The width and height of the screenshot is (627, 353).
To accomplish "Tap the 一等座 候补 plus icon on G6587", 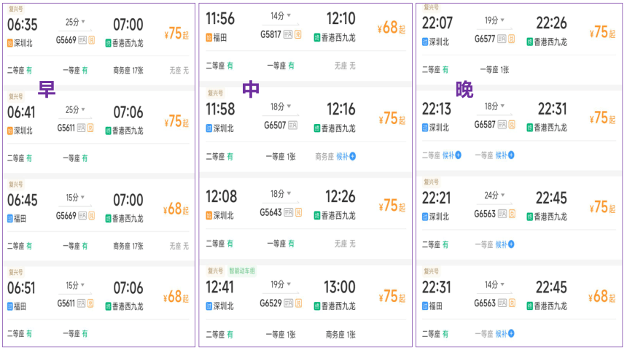I will tap(511, 155).
